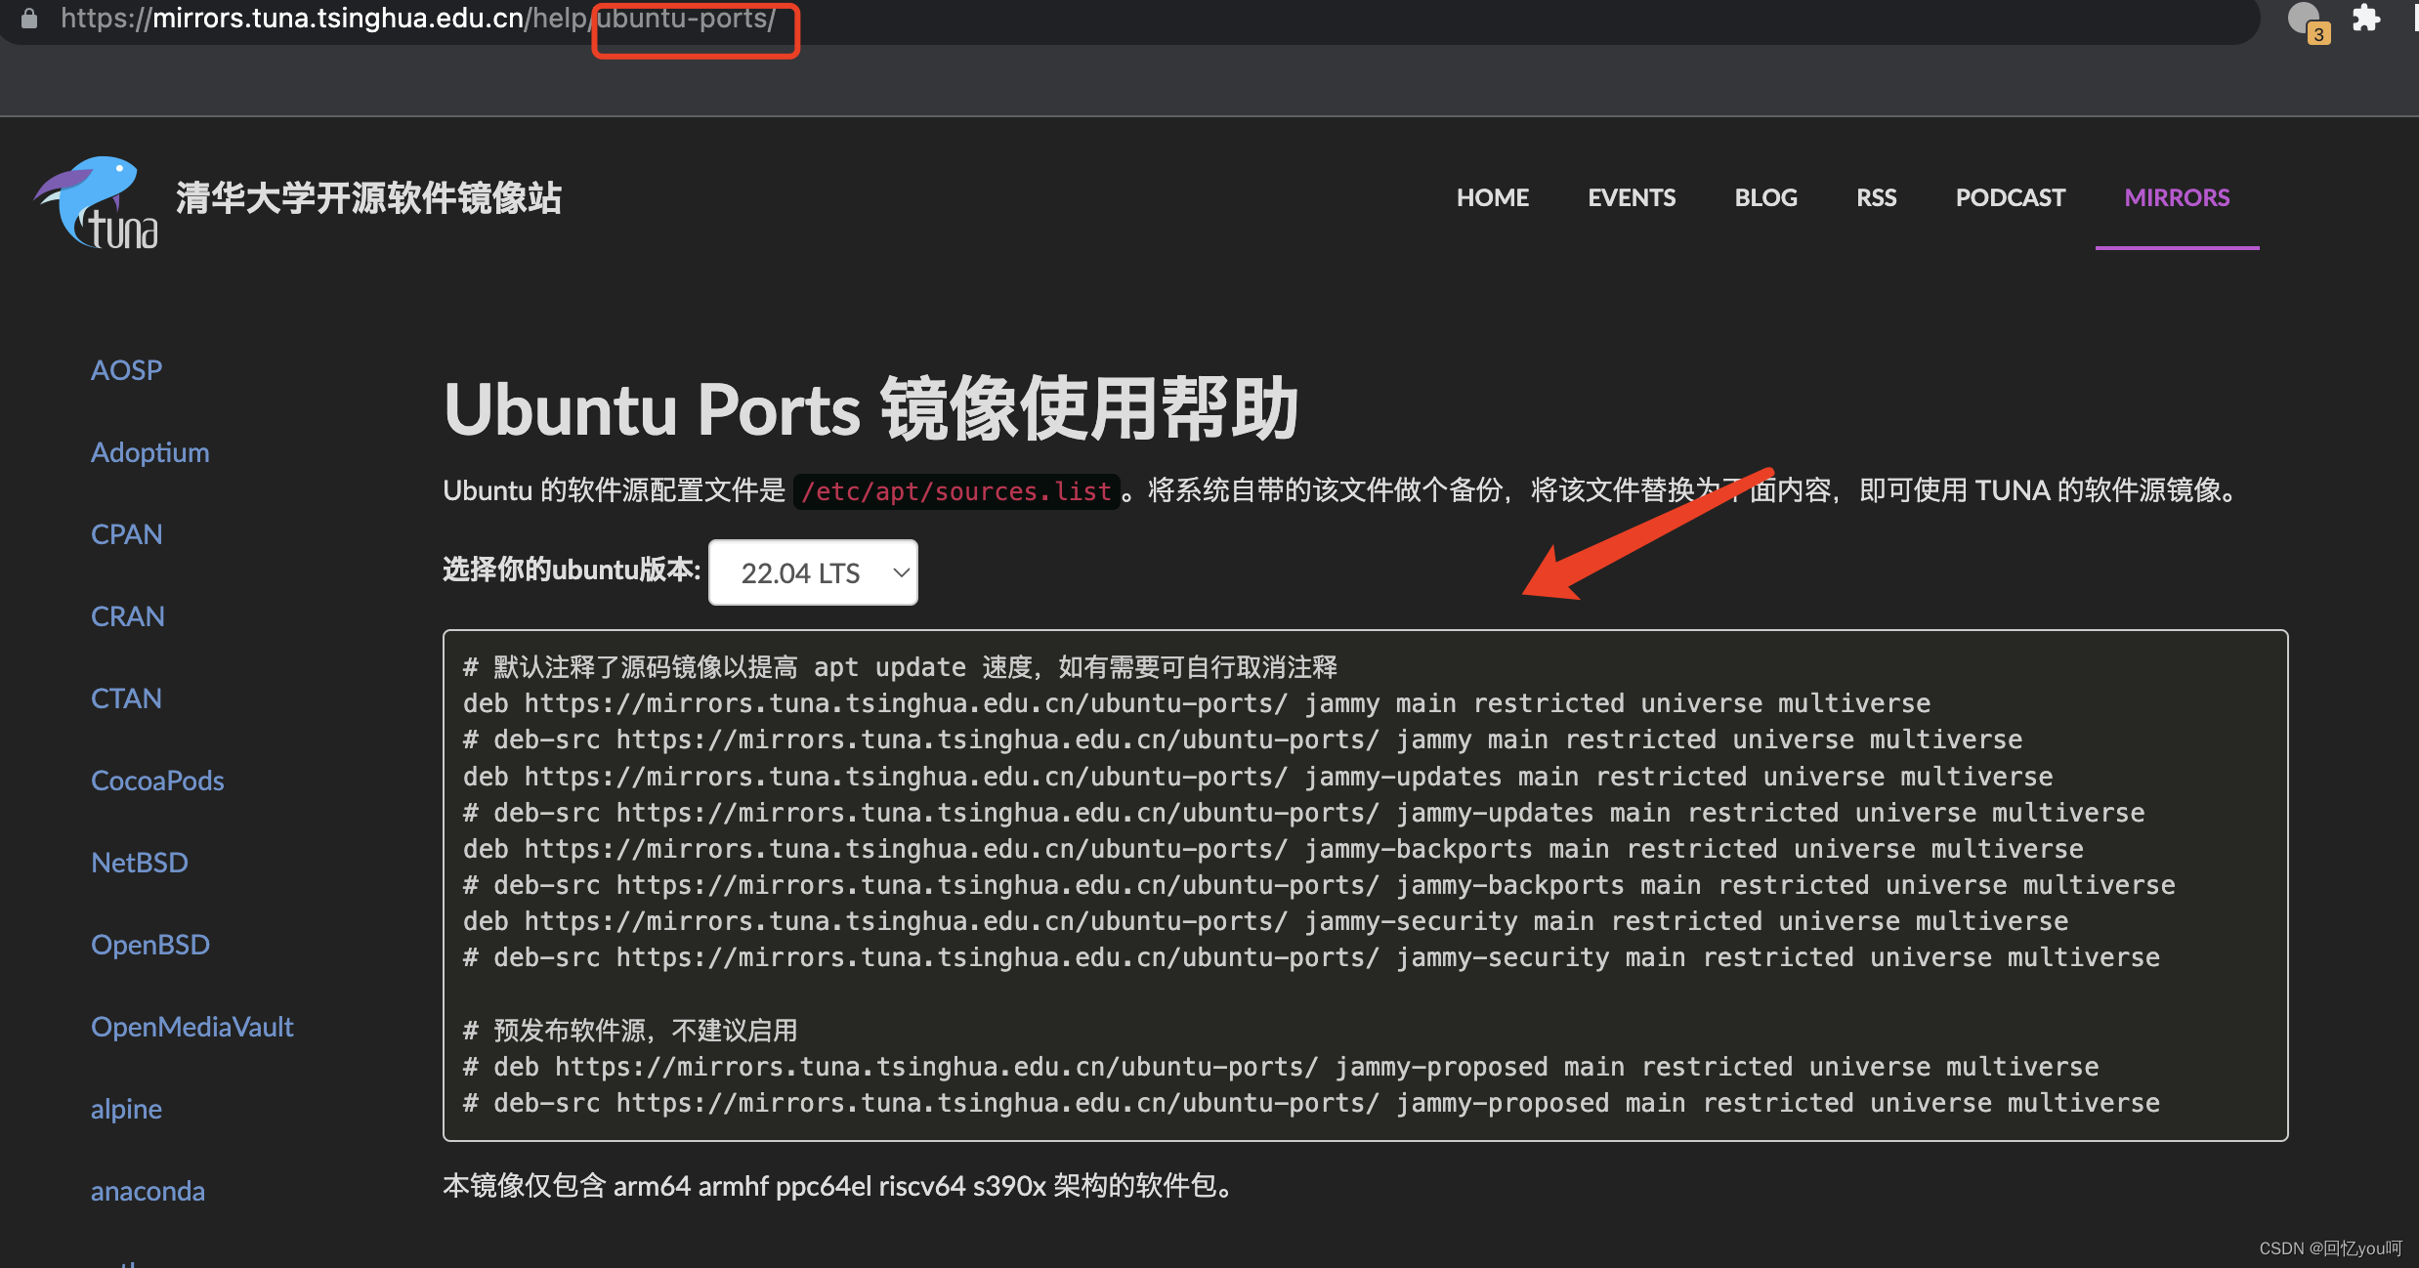
Task: Open the BLOG nav item
Action: pyautogui.click(x=1765, y=197)
